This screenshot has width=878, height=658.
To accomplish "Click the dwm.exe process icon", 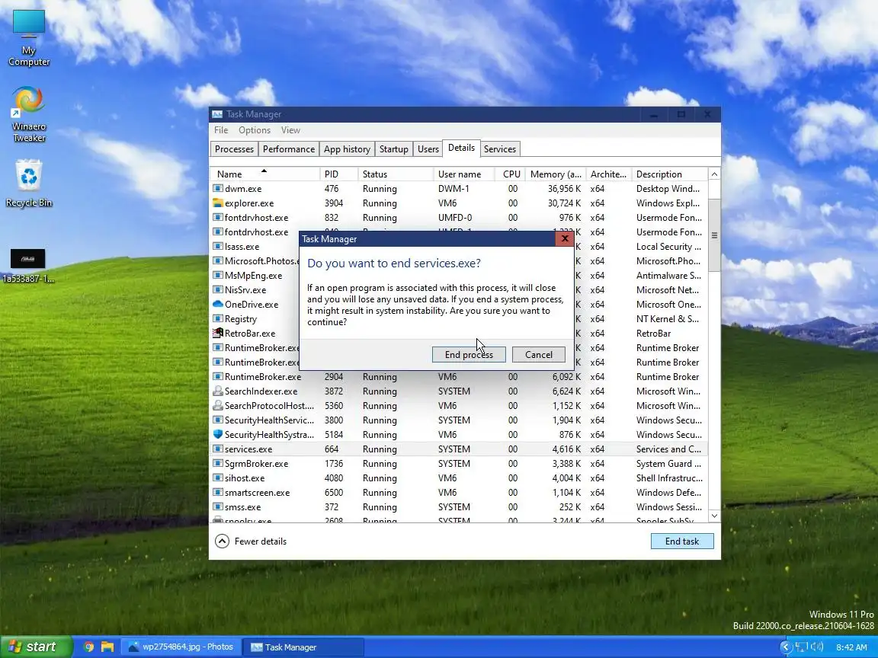I will point(218,189).
